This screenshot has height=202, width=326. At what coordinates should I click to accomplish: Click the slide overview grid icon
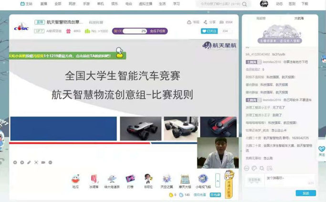[x=36, y=162]
